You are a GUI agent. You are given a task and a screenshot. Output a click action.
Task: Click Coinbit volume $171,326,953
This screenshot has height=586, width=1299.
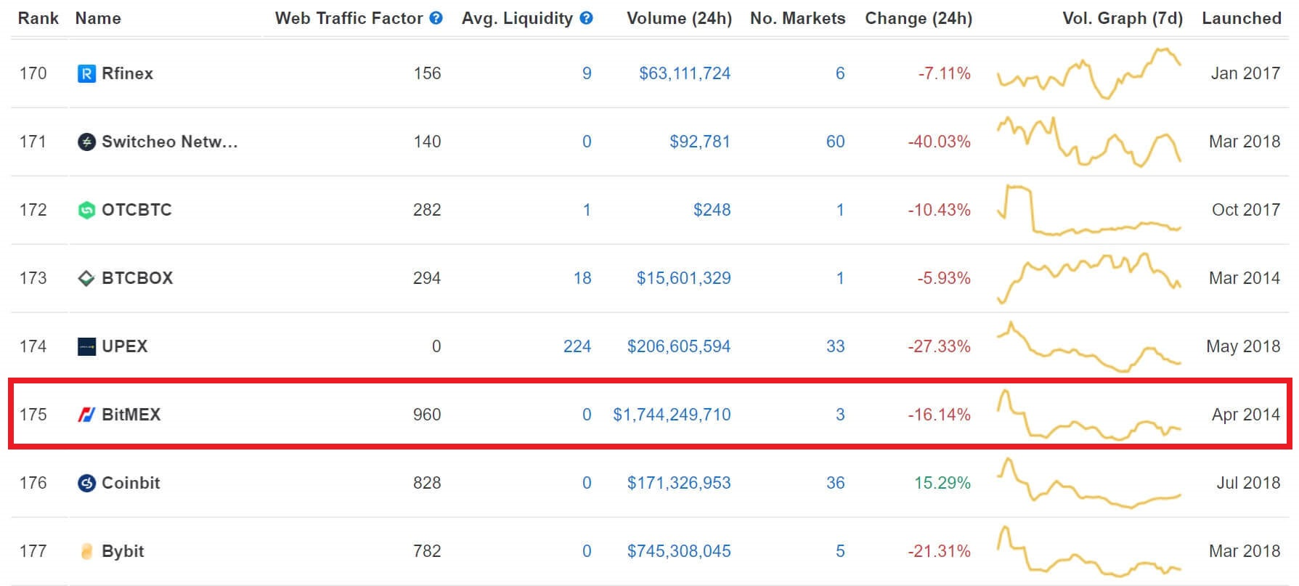[679, 483]
